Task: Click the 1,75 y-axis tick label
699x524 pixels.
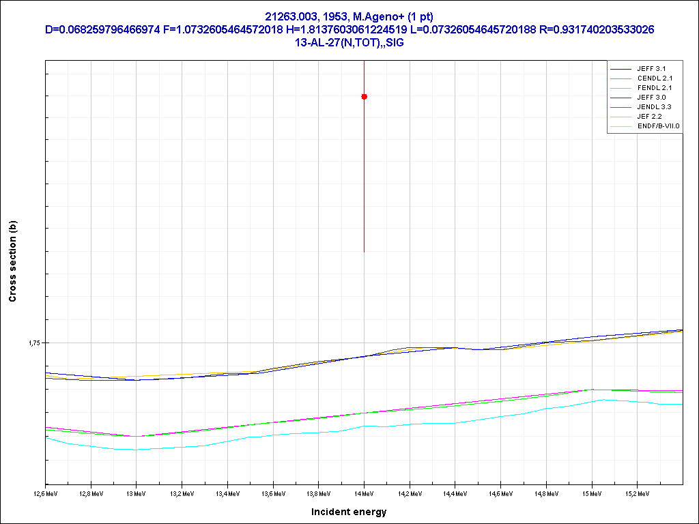Action: click(x=34, y=343)
